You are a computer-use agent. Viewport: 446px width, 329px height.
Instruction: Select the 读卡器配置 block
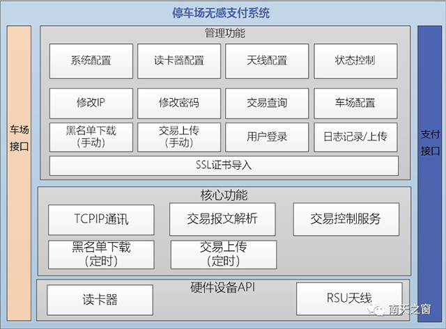point(179,61)
